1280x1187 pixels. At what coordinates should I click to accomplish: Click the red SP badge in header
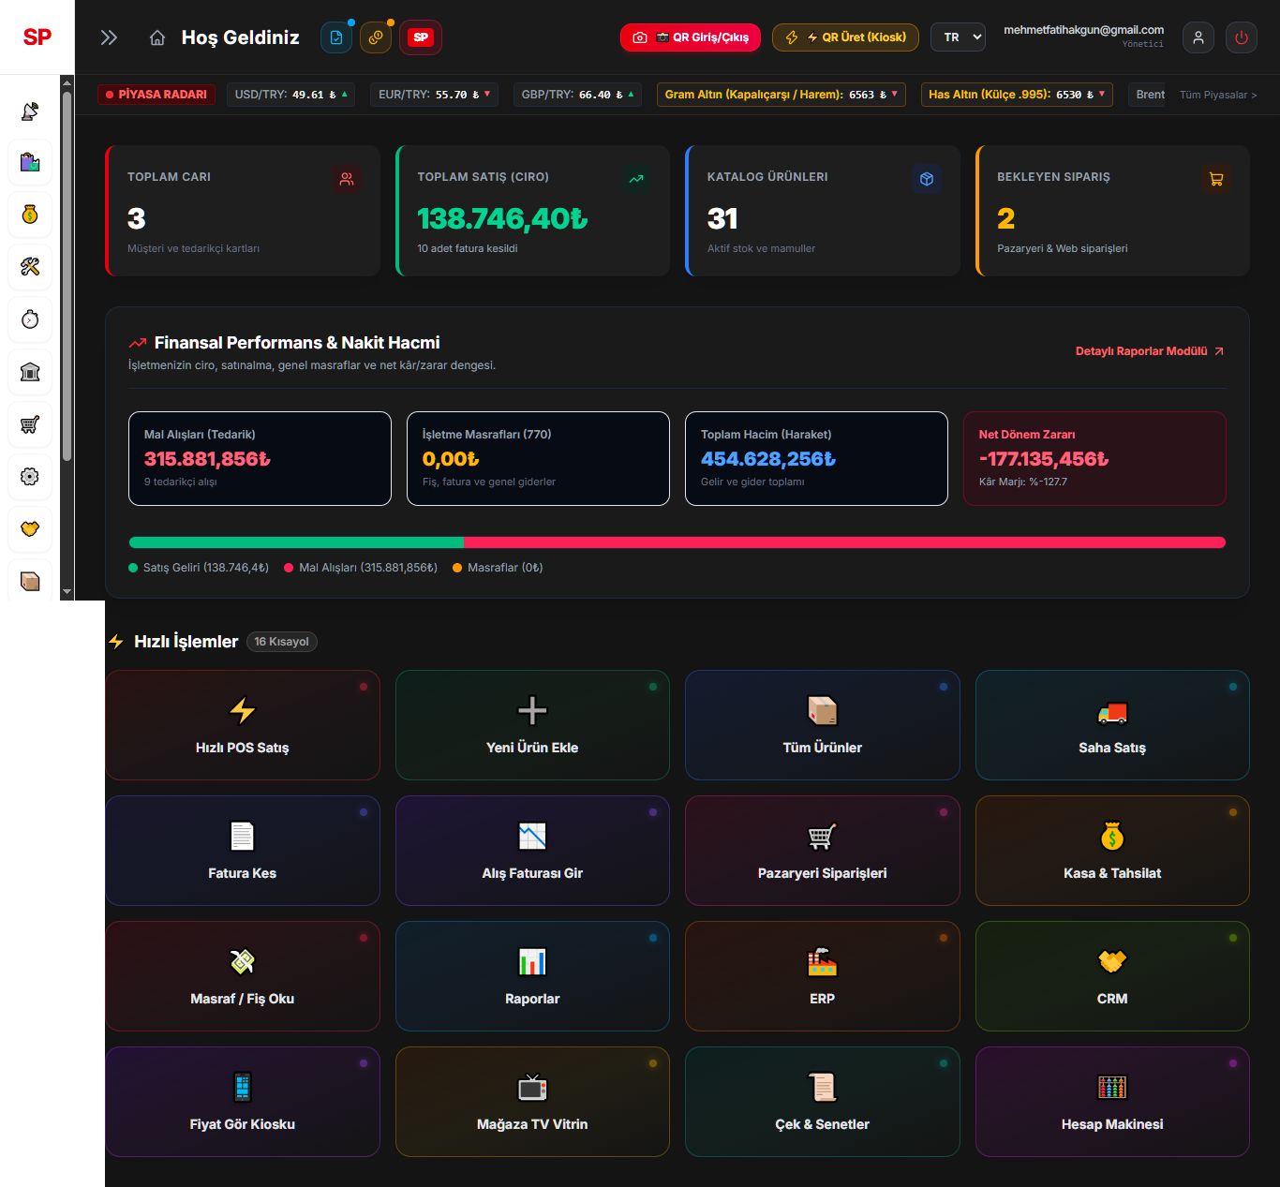tap(421, 37)
